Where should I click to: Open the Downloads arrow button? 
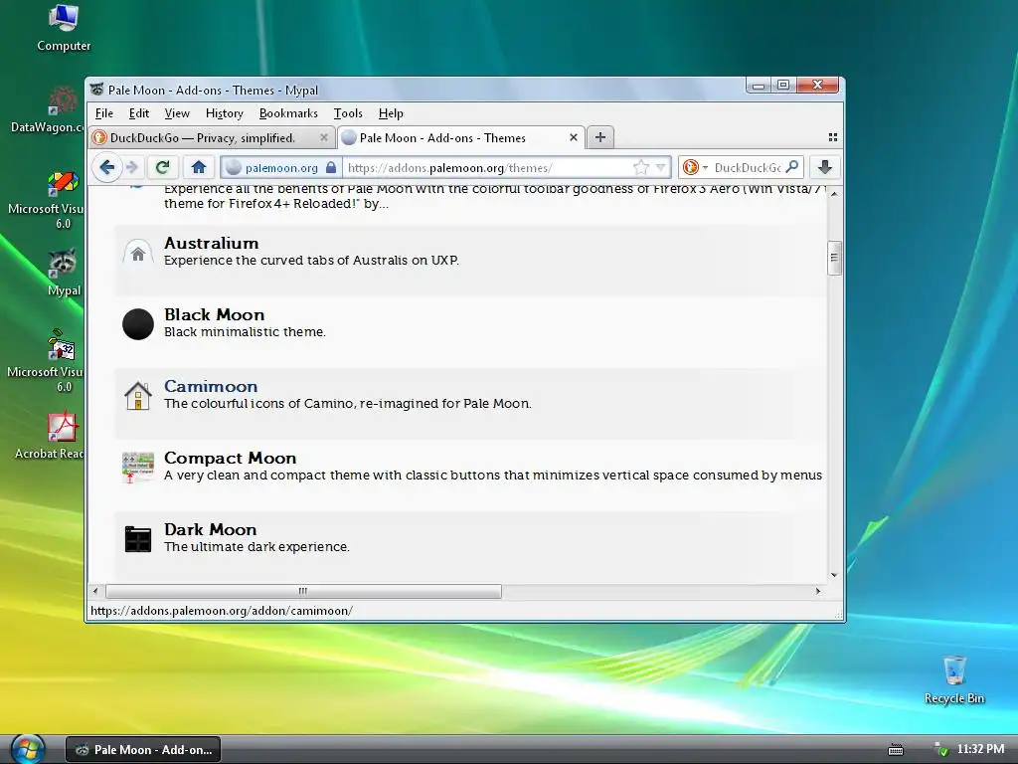pyautogui.click(x=825, y=167)
